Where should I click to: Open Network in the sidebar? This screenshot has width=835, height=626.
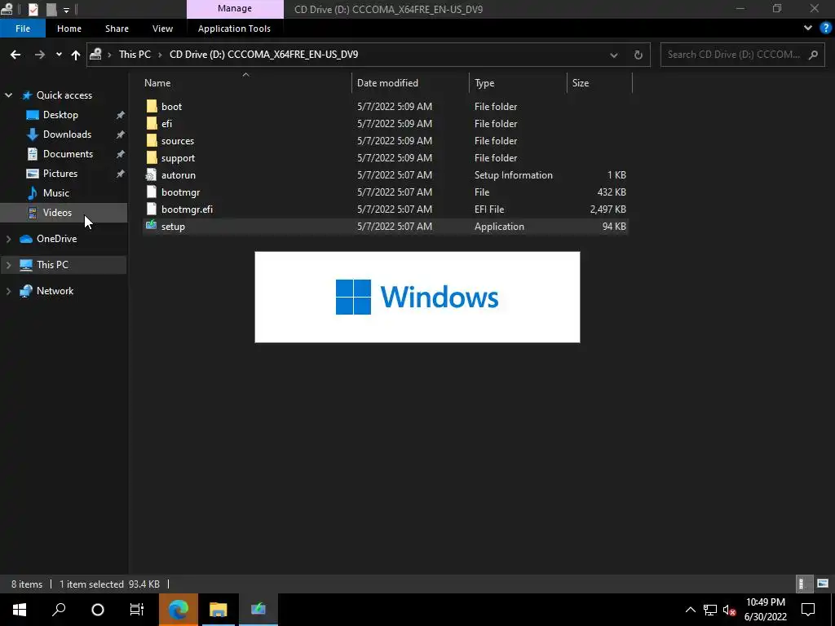55,291
